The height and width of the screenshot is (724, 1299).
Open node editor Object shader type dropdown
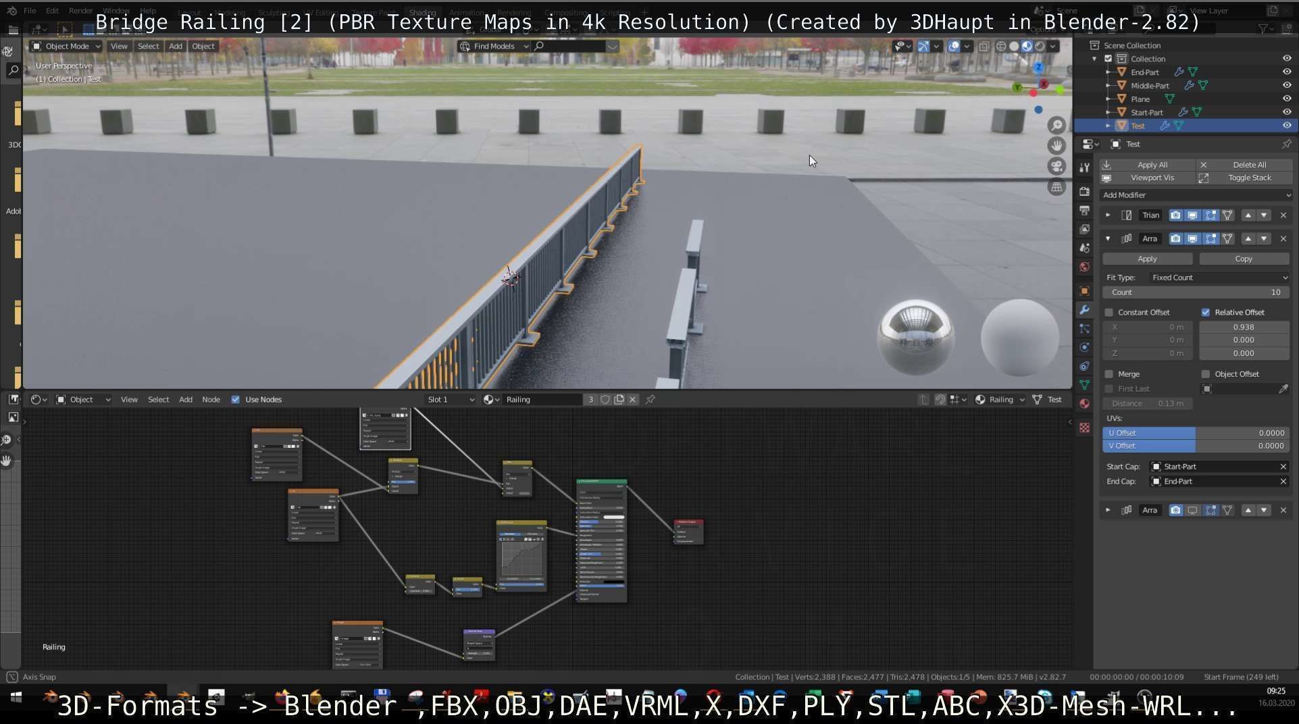point(83,400)
